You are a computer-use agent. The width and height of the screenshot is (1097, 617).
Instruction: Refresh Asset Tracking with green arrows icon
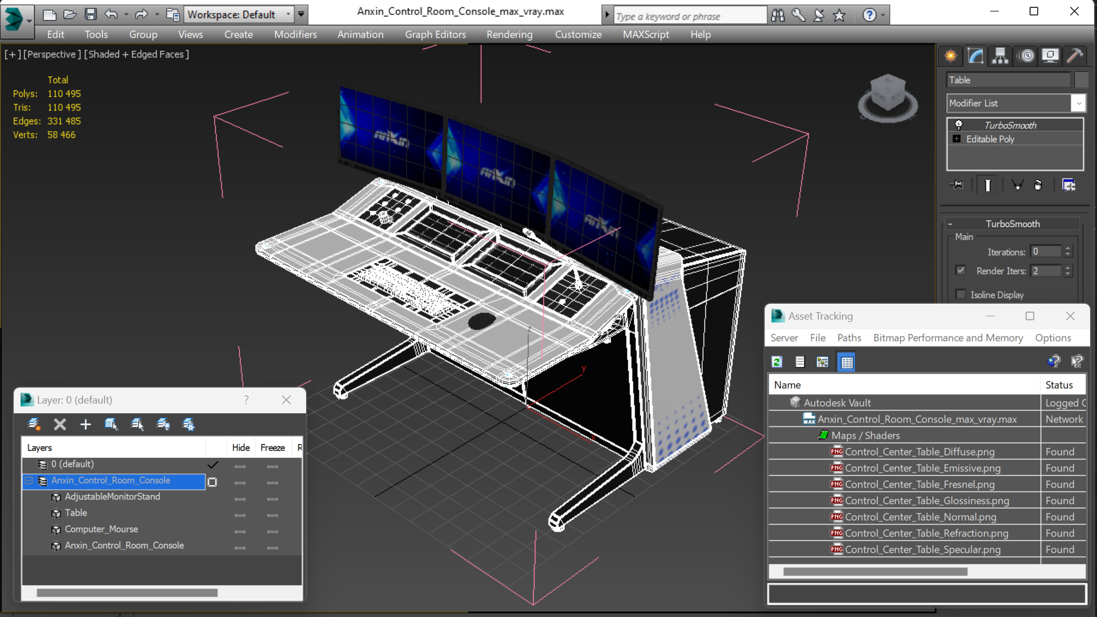coord(777,362)
